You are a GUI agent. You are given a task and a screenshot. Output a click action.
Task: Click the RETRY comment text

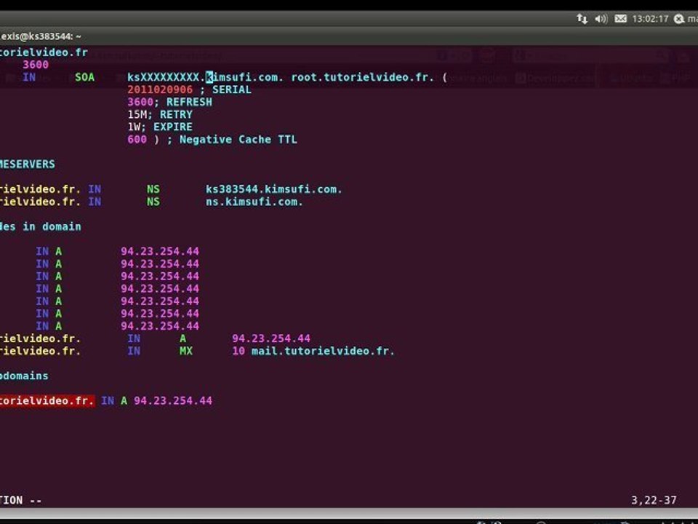176,114
